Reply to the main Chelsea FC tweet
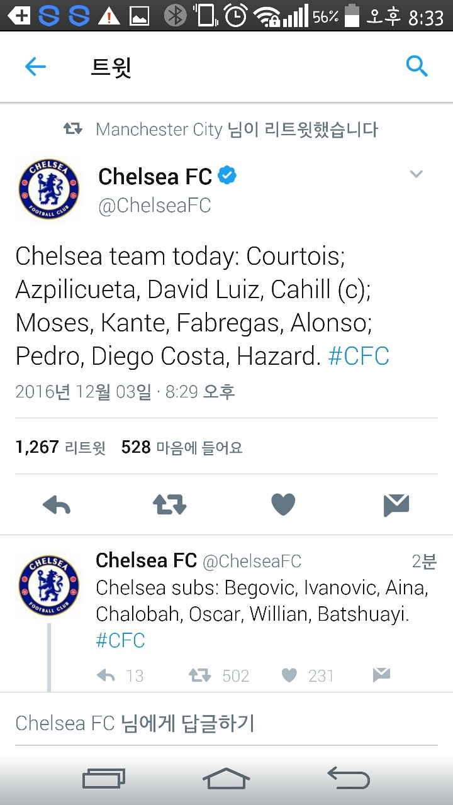This screenshot has height=805, width=453. click(57, 505)
